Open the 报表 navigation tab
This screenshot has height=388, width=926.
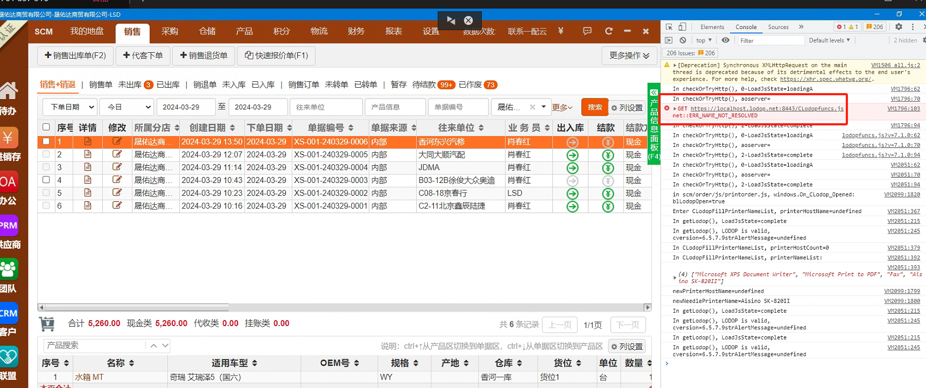pyautogui.click(x=394, y=31)
